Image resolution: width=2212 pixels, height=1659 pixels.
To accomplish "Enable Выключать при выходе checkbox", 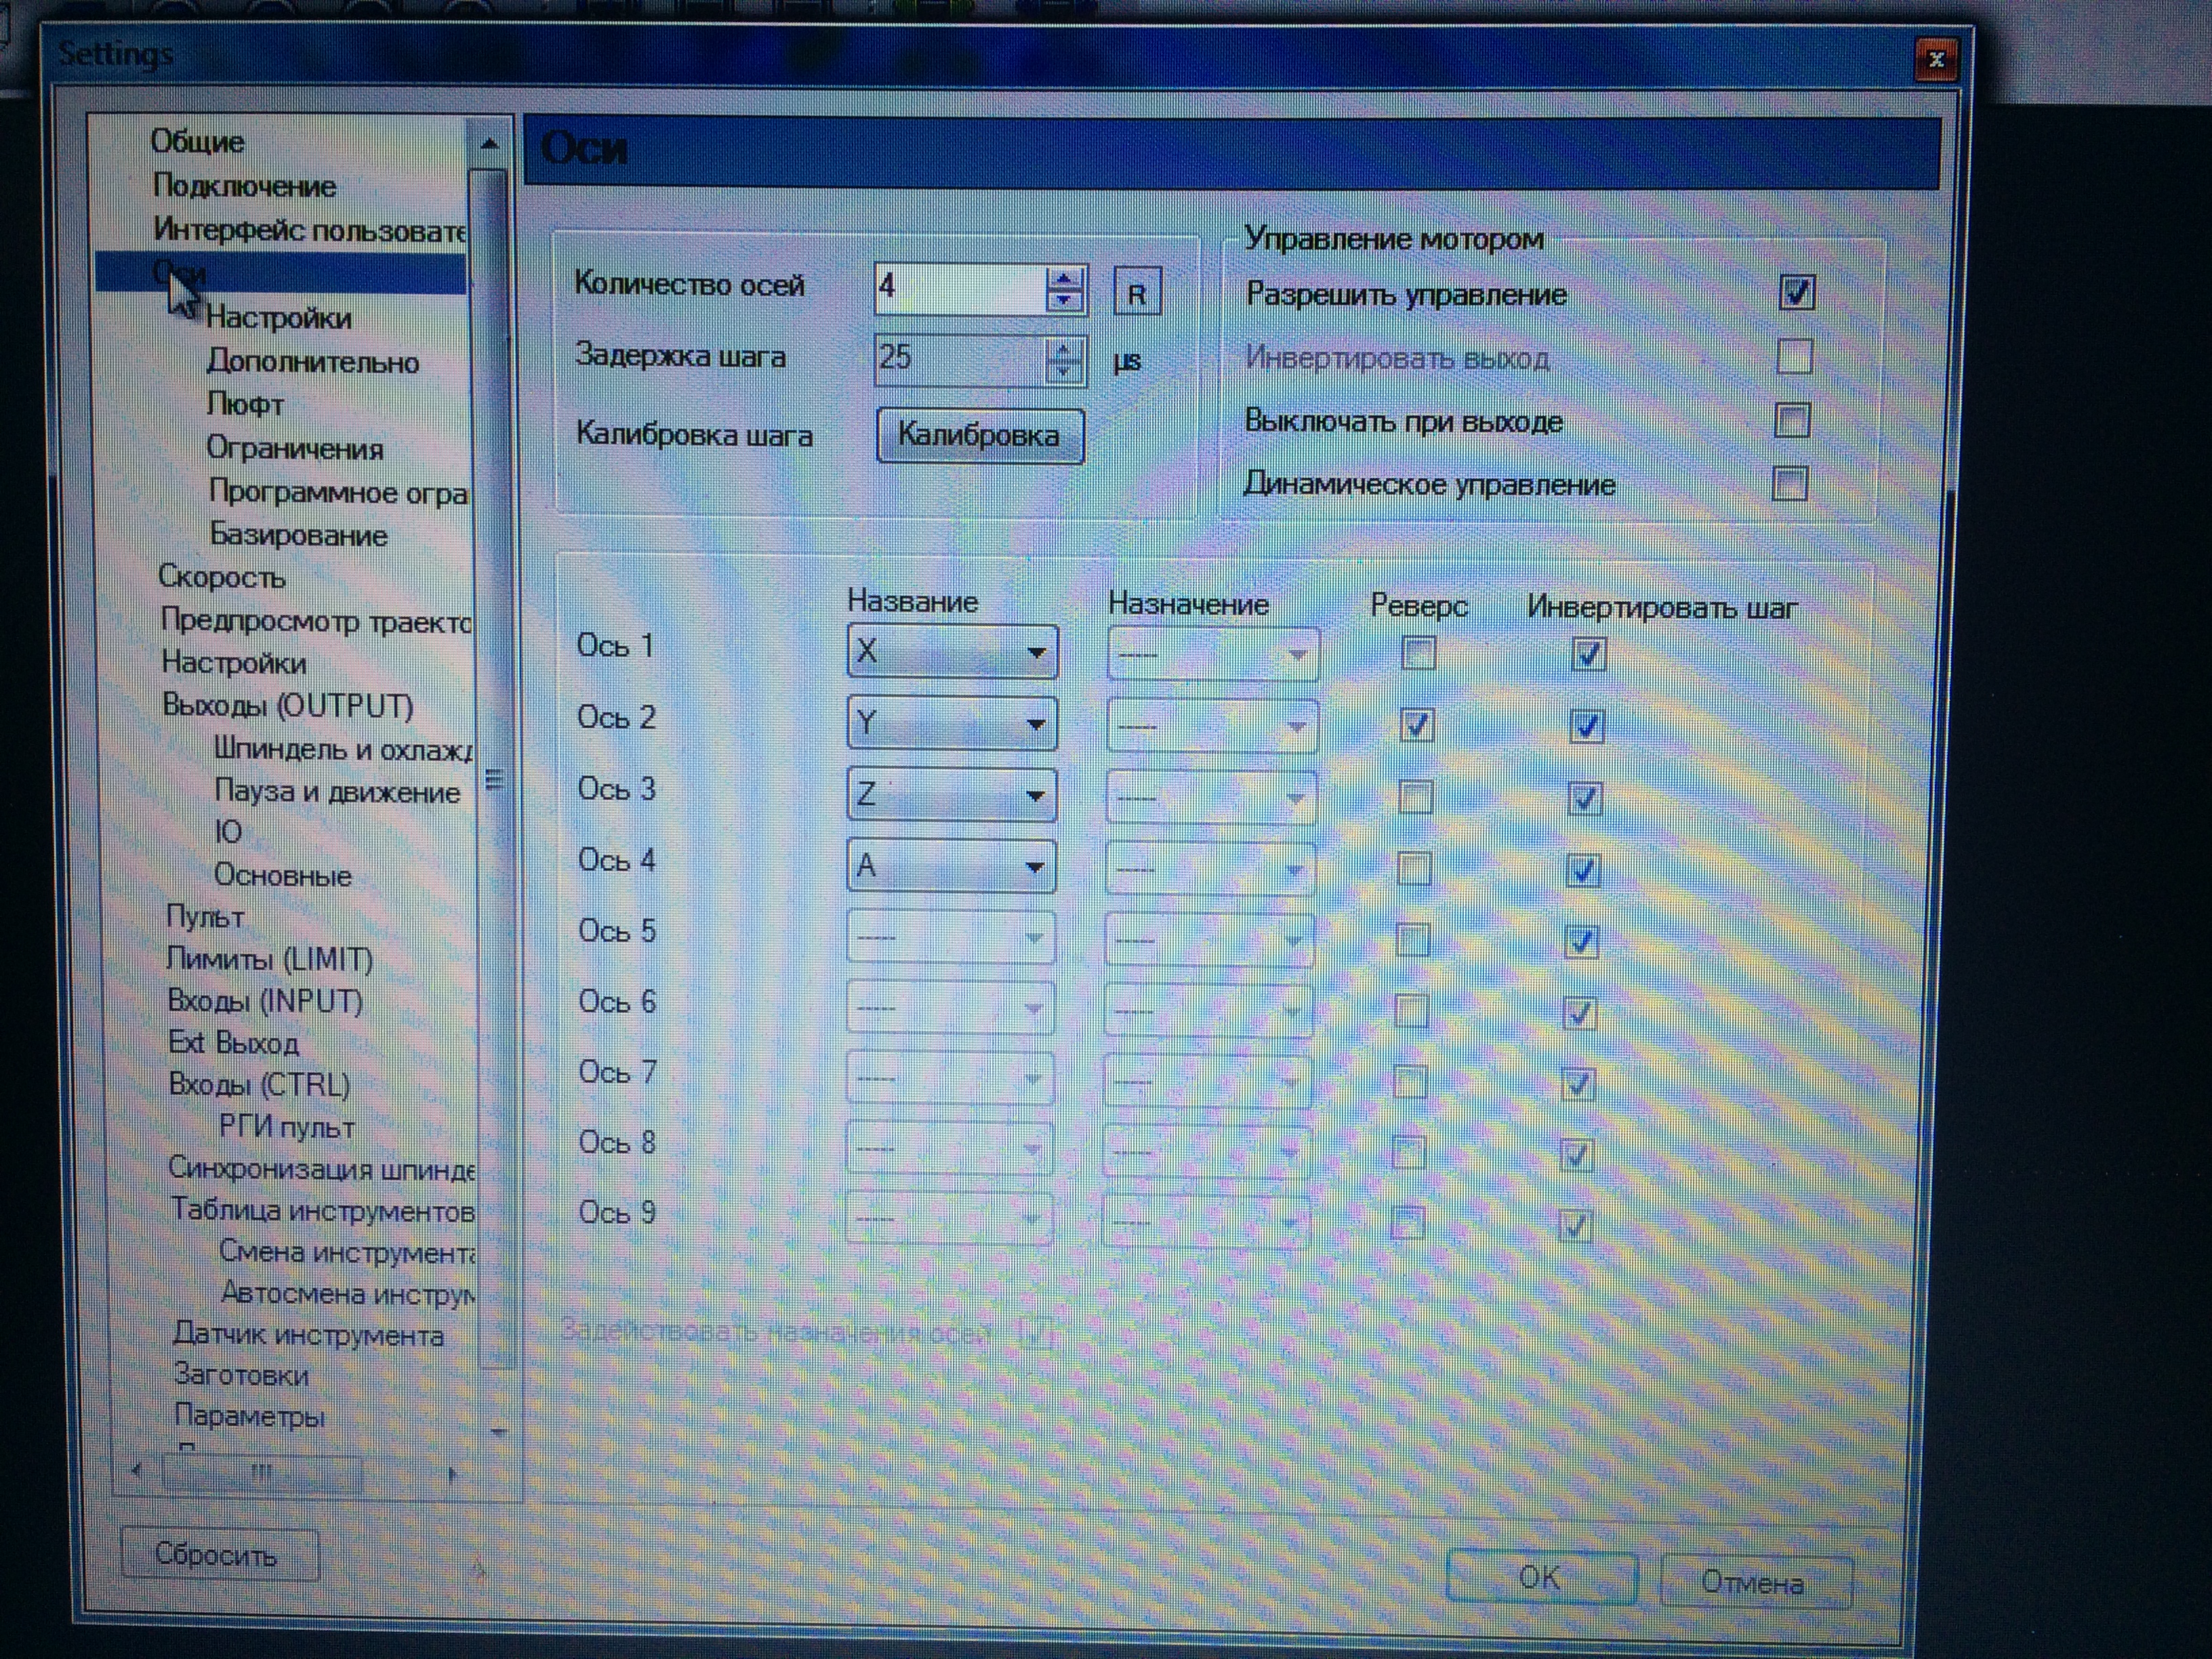I will (1792, 421).
